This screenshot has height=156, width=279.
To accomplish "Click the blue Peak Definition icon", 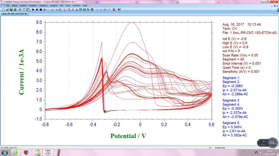I will [x=77, y=10].
